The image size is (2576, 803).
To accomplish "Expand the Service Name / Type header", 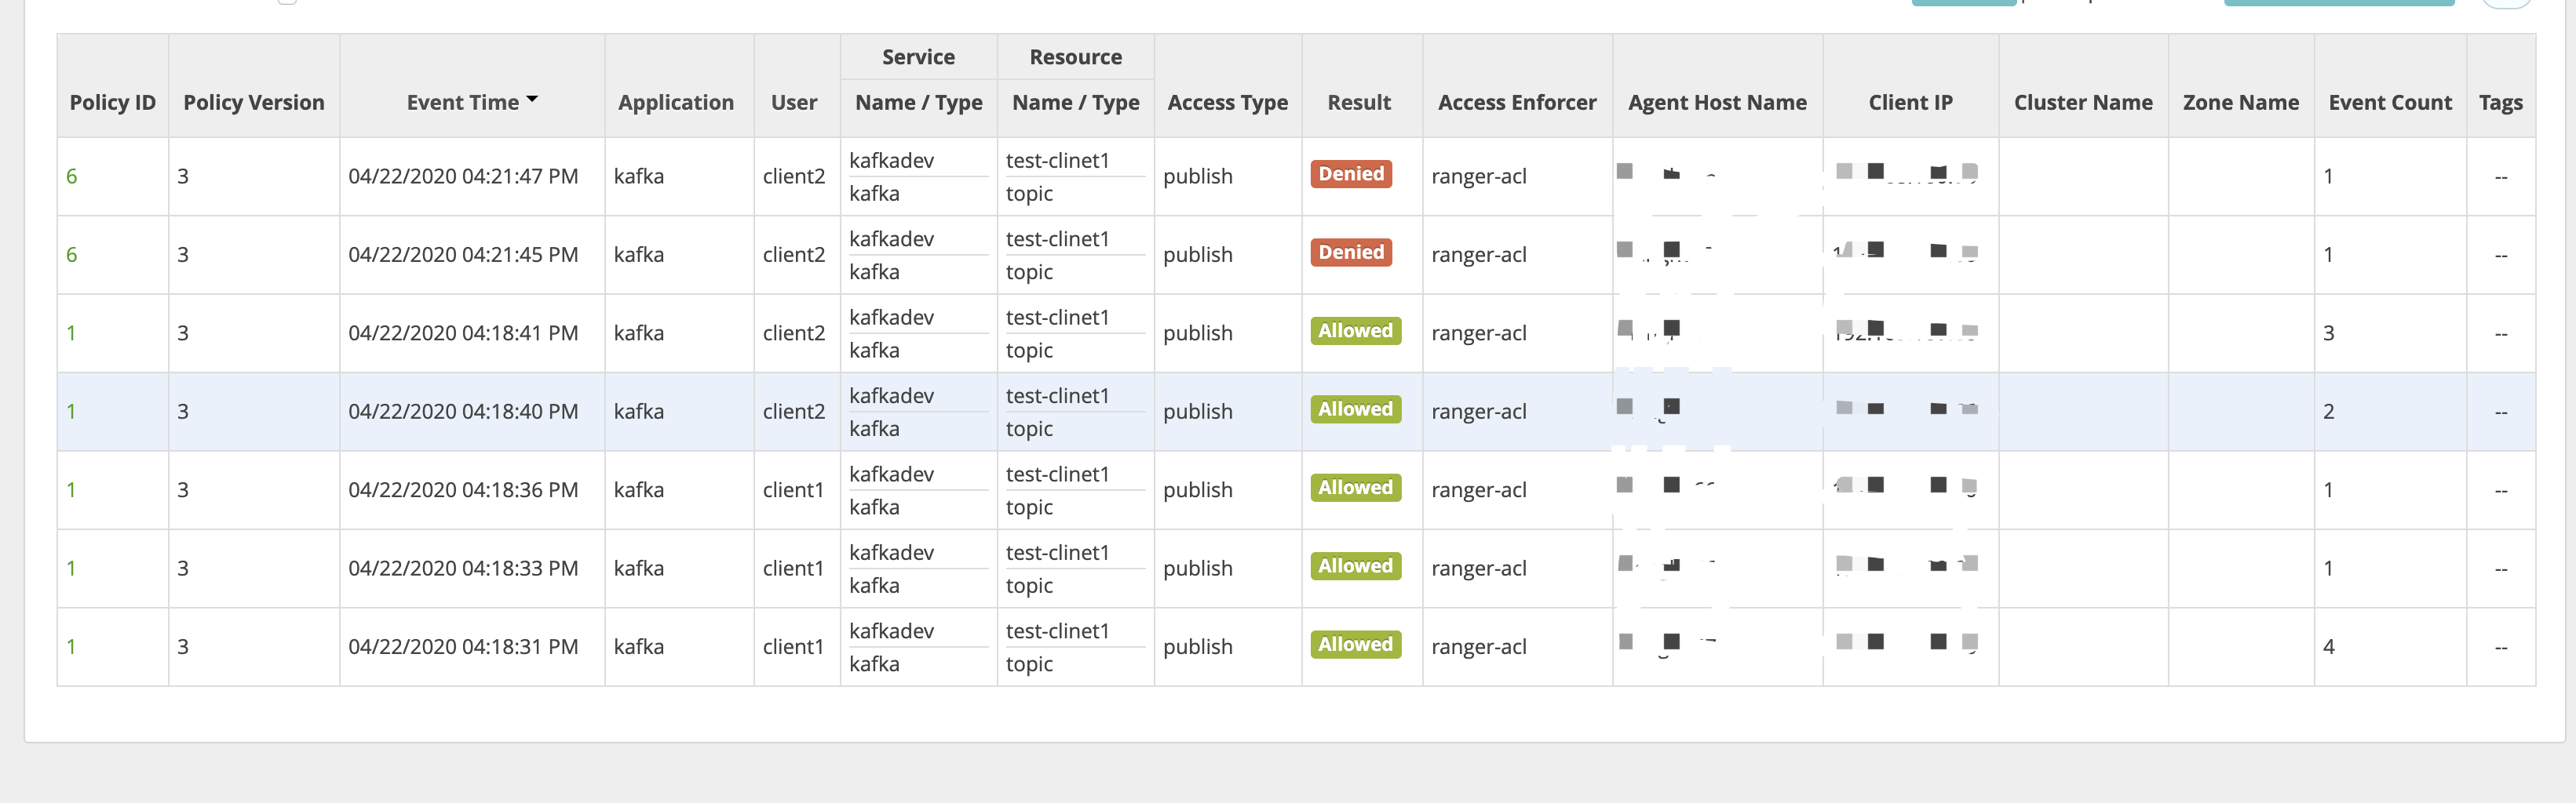I will pyautogui.click(x=917, y=101).
